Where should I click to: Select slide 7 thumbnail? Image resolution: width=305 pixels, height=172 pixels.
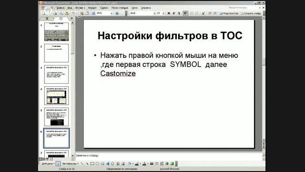click(x=56, y=154)
